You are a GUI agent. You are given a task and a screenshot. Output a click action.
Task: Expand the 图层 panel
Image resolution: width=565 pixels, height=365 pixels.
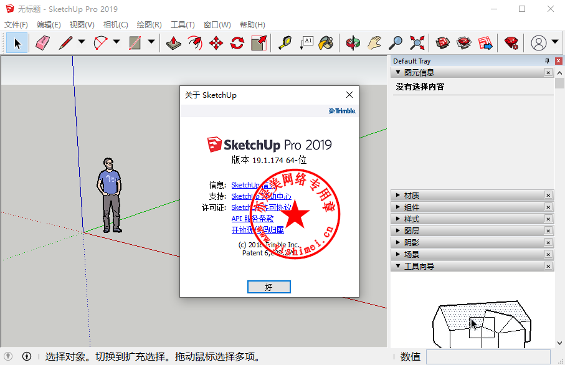click(398, 230)
